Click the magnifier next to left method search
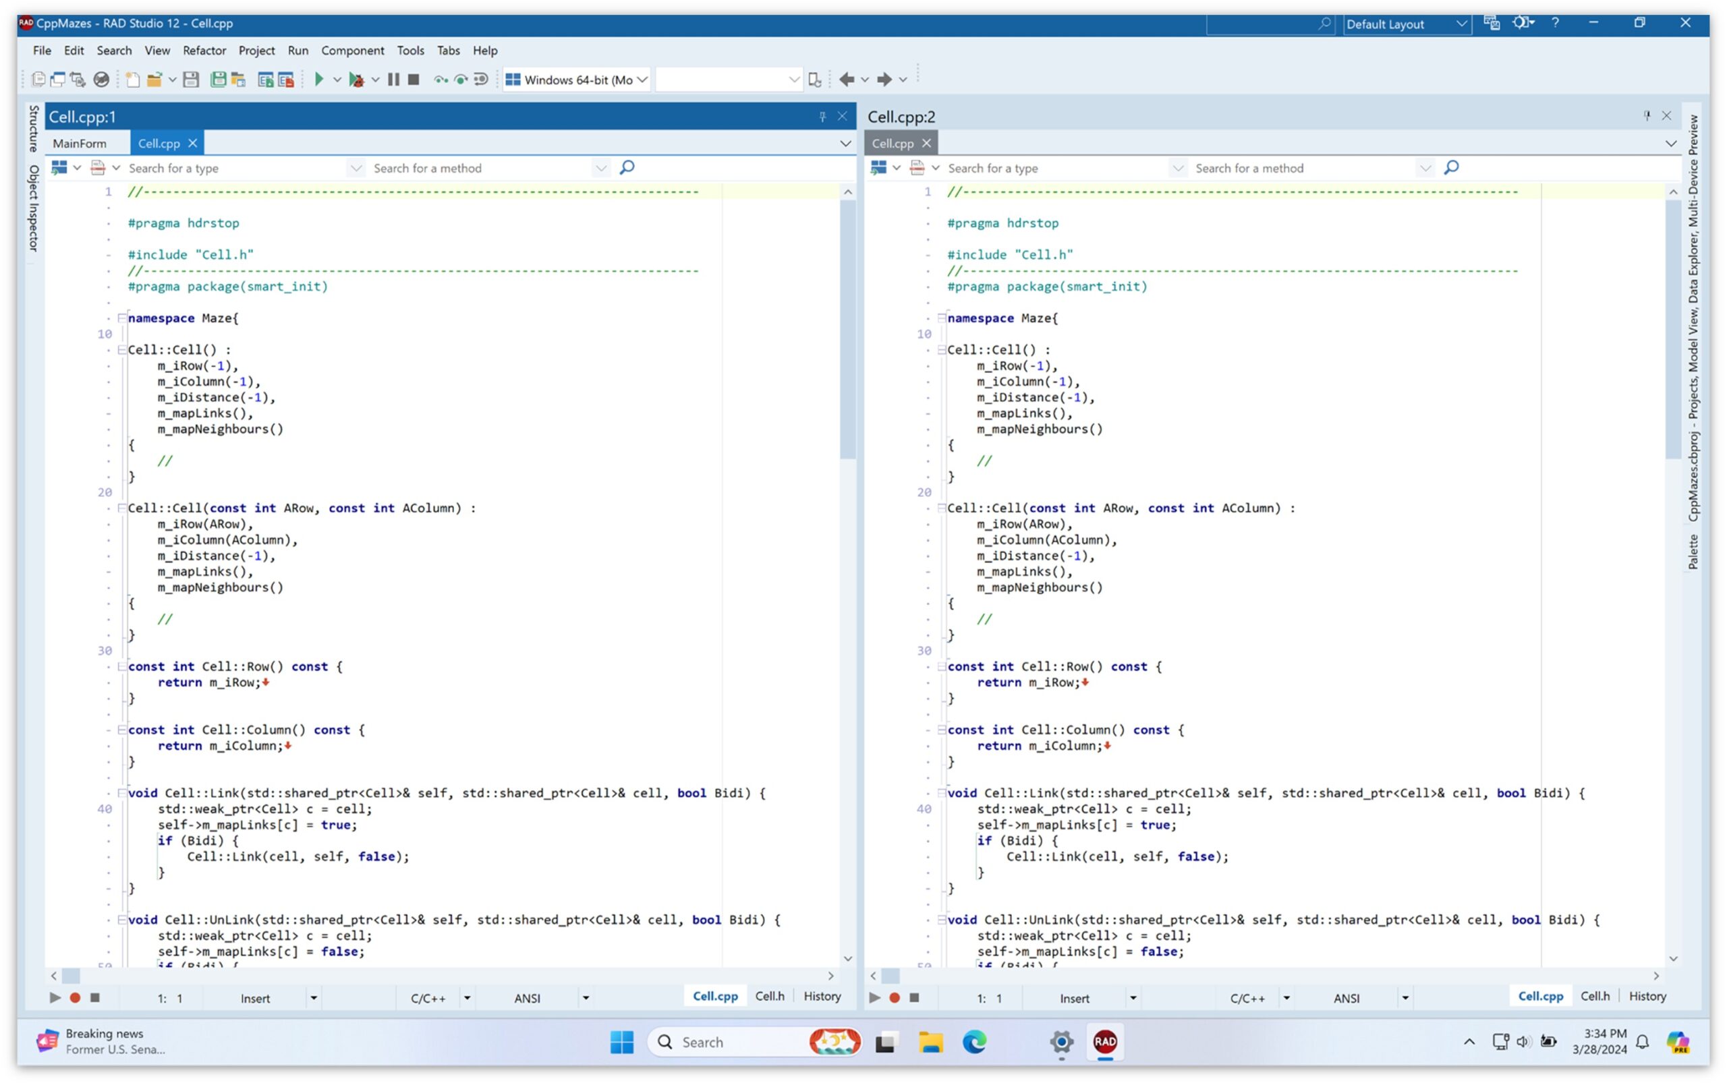 627,168
